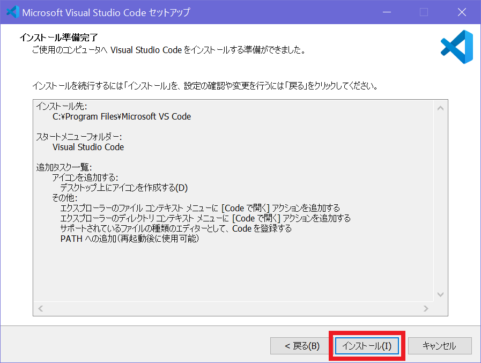The height and width of the screenshot is (363, 481).
Task: Click the large blue VS Code logo
Action: coord(456,47)
